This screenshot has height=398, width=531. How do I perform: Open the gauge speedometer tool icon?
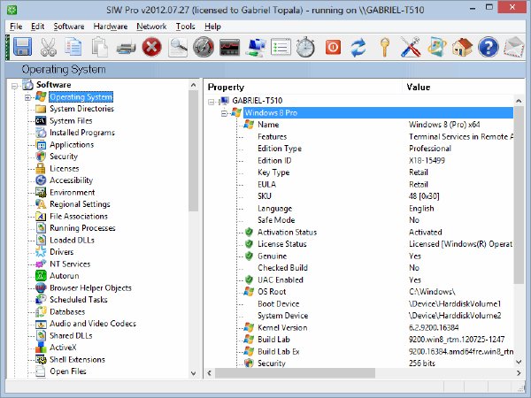click(204, 47)
